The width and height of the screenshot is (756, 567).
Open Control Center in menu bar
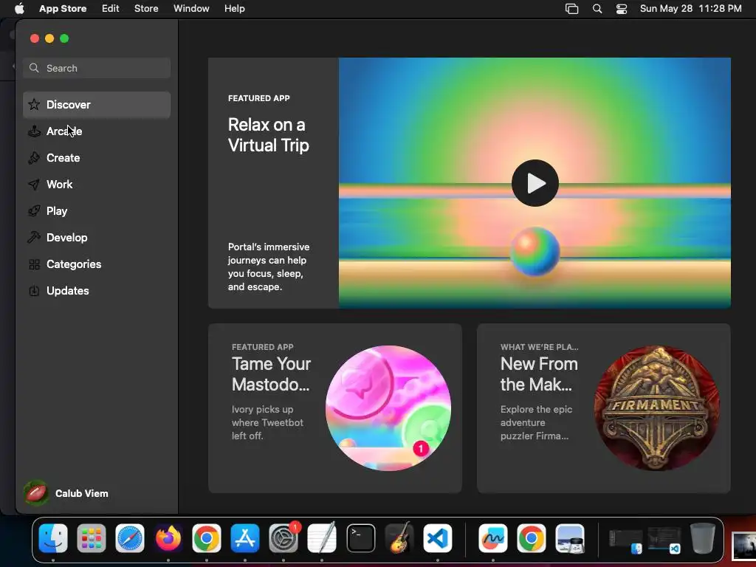pyautogui.click(x=622, y=9)
